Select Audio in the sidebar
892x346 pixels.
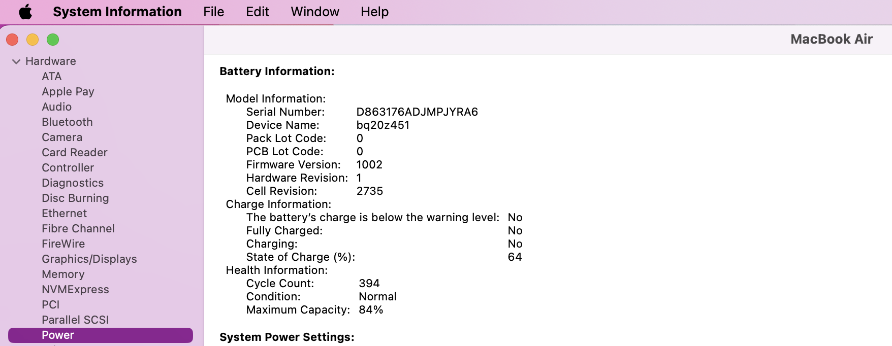(x=57, y=107)
